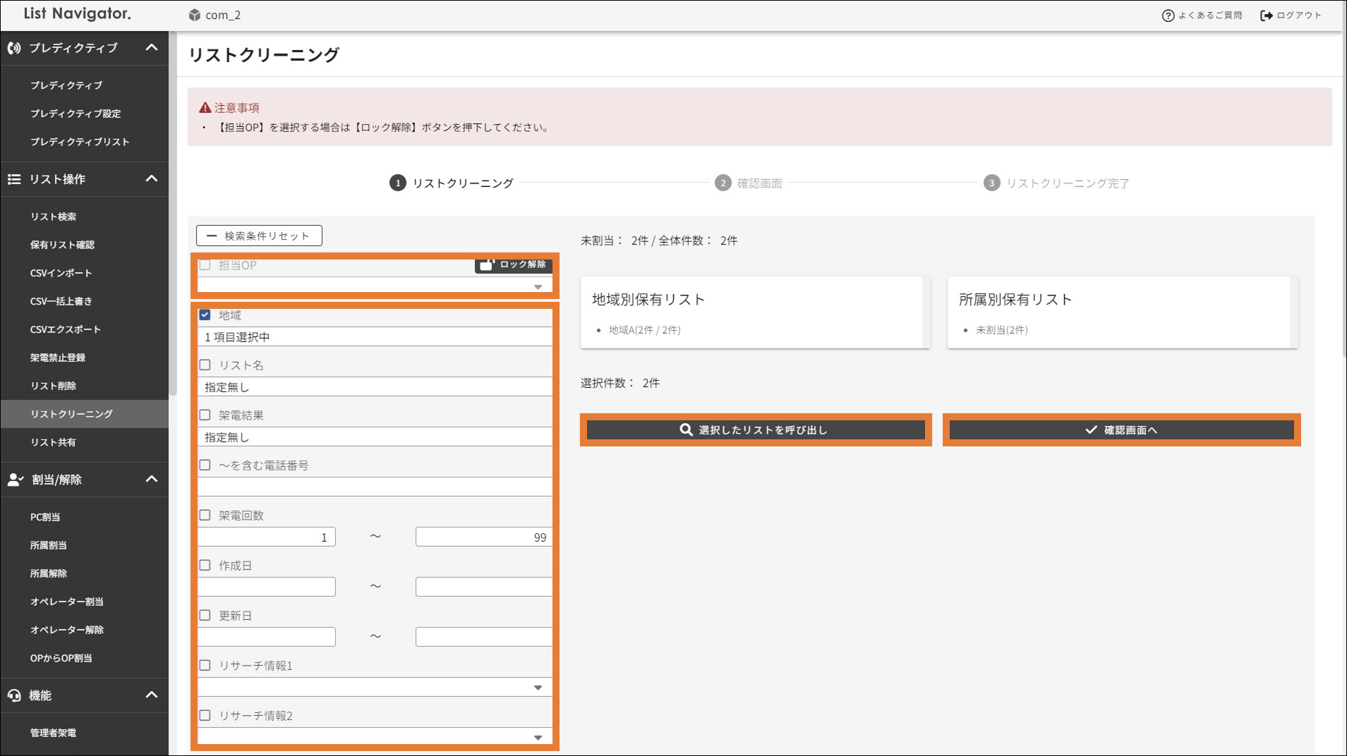Tick the 架電回数 checkbox

pos(205,516)
